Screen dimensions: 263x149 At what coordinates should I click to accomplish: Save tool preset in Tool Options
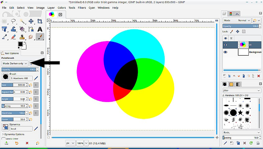click(7, 143)
